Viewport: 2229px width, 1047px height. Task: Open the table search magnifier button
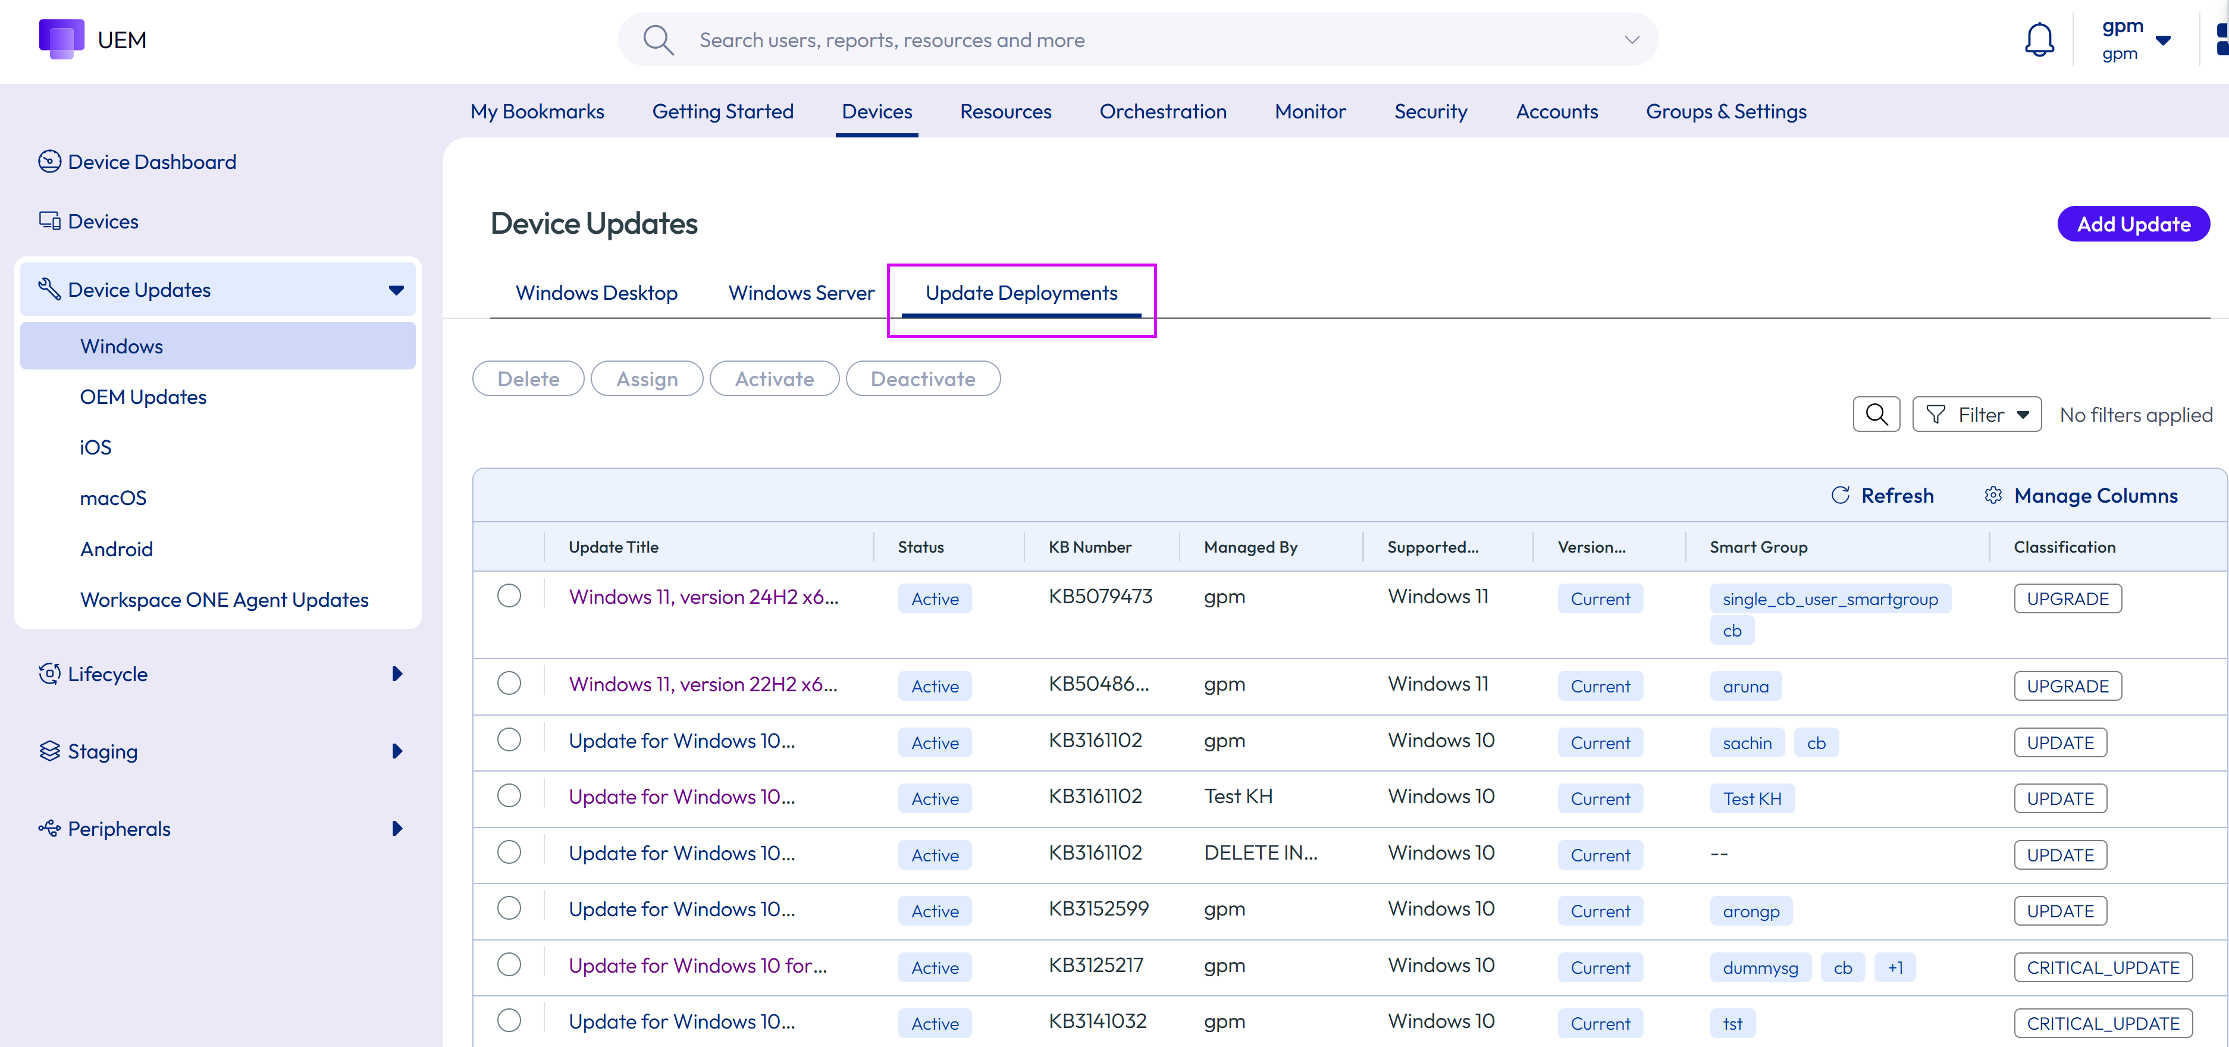pyautogui.click(x=1876, y=415)
